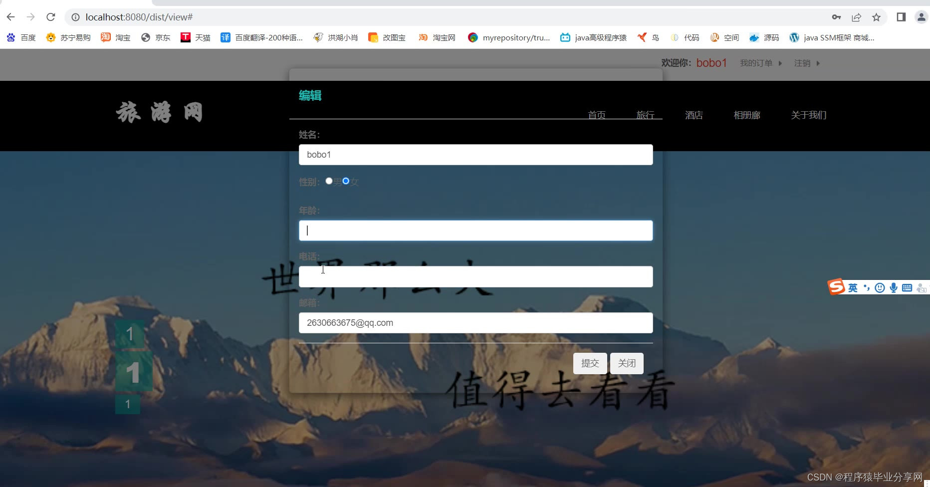Open the 淘宝 bookmark
This screenshot has height=487, width=930.
[116, 37]
